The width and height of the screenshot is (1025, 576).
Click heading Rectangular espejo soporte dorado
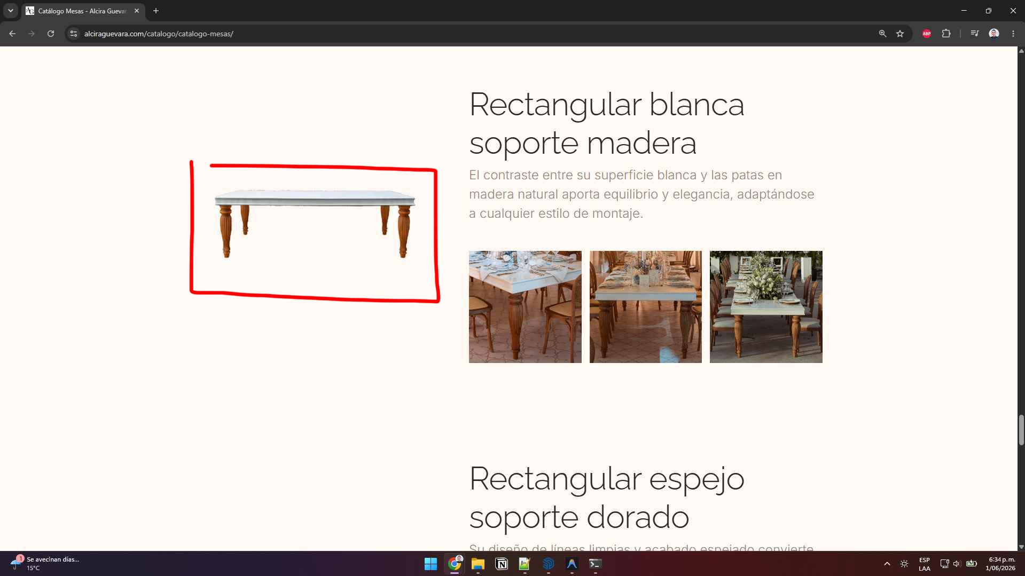606,498
